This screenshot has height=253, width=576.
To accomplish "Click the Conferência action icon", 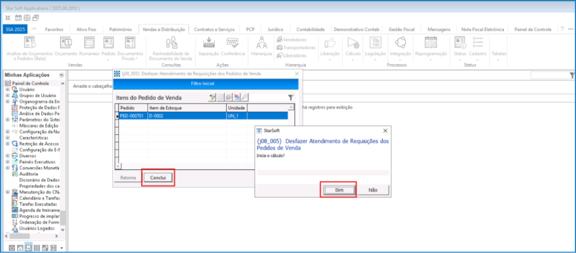I will coord(233,47).
